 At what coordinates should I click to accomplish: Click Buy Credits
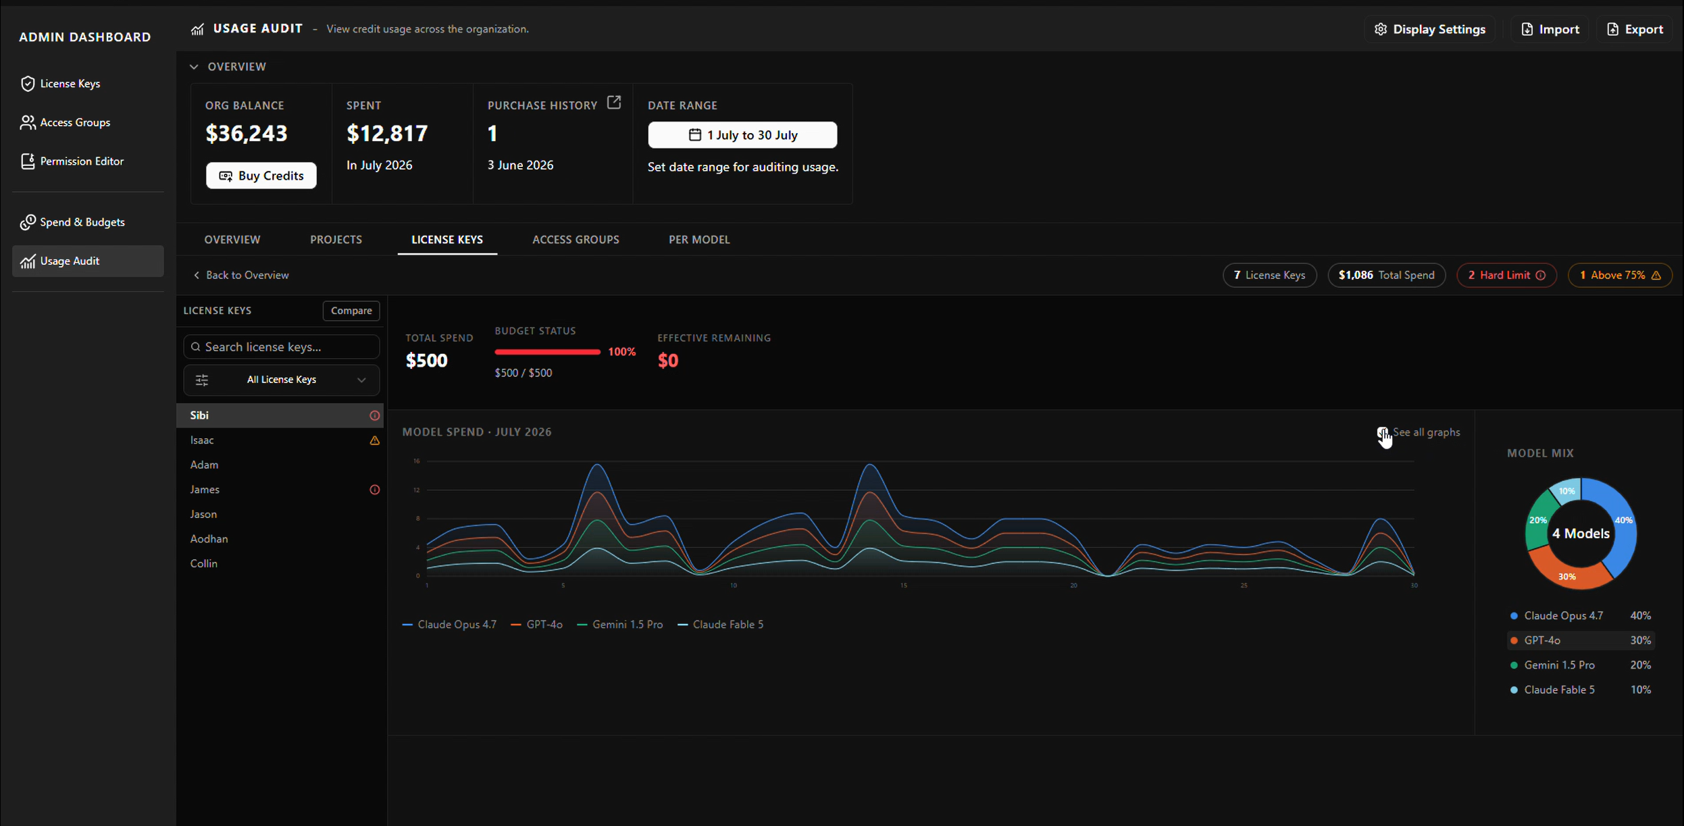click(261, 176)
